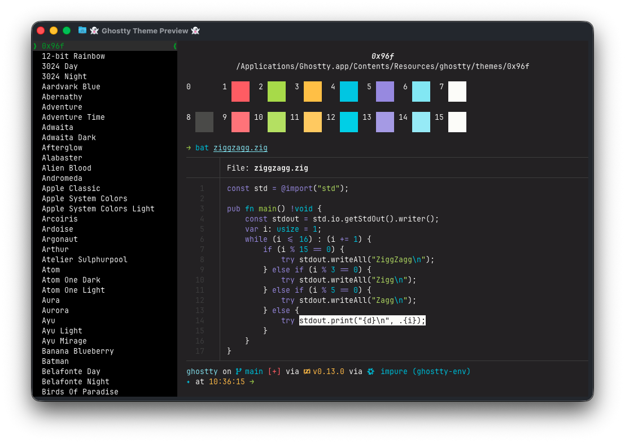This screenshot has width=625, height=443.
Task: Click palette color 3 orange swatch
Action: [x=313, y=92]
